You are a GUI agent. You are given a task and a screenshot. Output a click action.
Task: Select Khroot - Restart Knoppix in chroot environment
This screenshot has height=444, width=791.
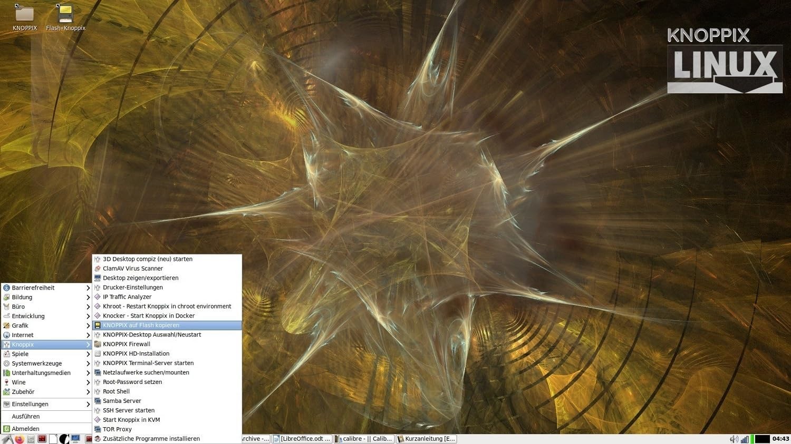(x=167, y=307)
